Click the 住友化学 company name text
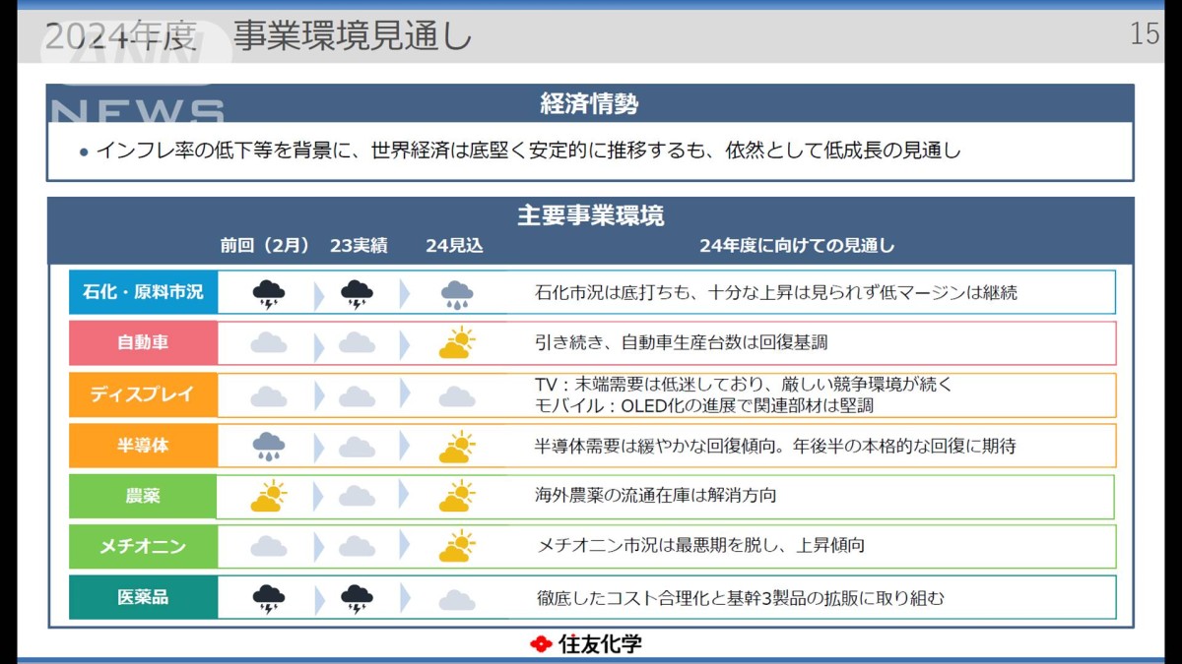The height and width of the screenshot is (664, 1182). coord(600,644)
